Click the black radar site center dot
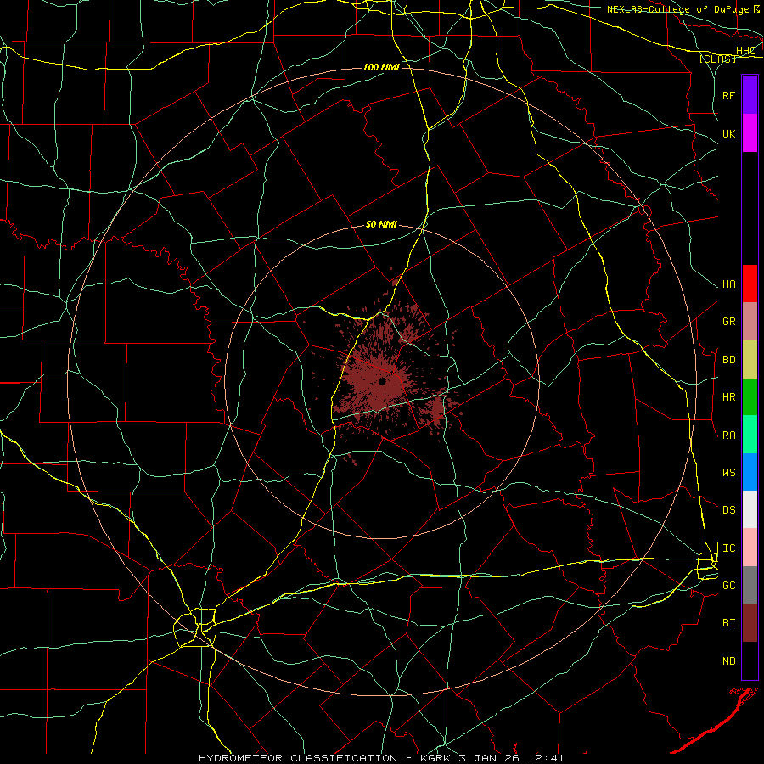The height and width of the screenshot is (764, 764). coord(383,381)
